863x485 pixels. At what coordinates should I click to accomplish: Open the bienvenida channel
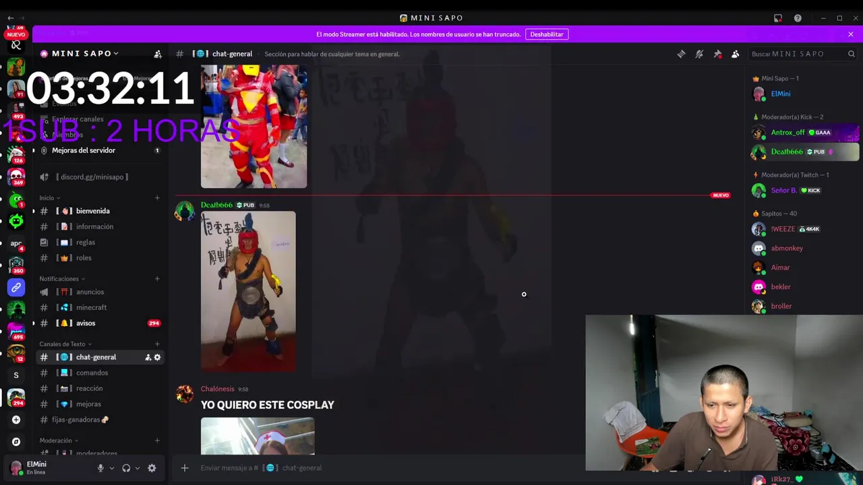pos(92,211)
